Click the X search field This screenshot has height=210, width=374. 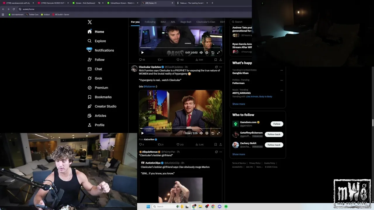(241, 22)
